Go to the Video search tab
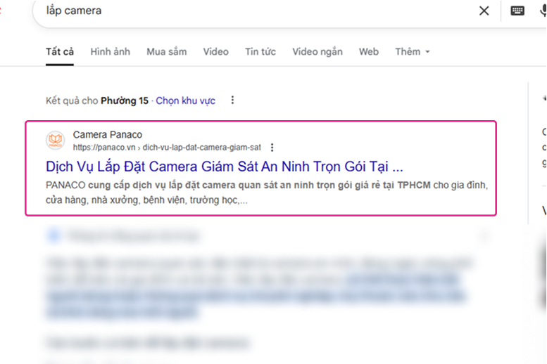The image size is (547, 364). coord(215,52)
